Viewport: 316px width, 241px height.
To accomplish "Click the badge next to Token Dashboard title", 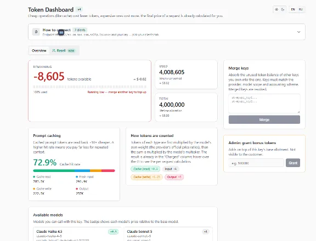I will 79,9.
